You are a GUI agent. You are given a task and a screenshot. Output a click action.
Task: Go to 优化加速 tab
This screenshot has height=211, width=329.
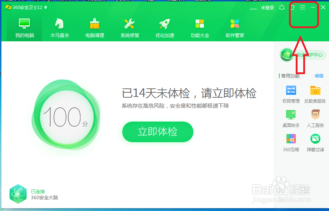[165, 28]
